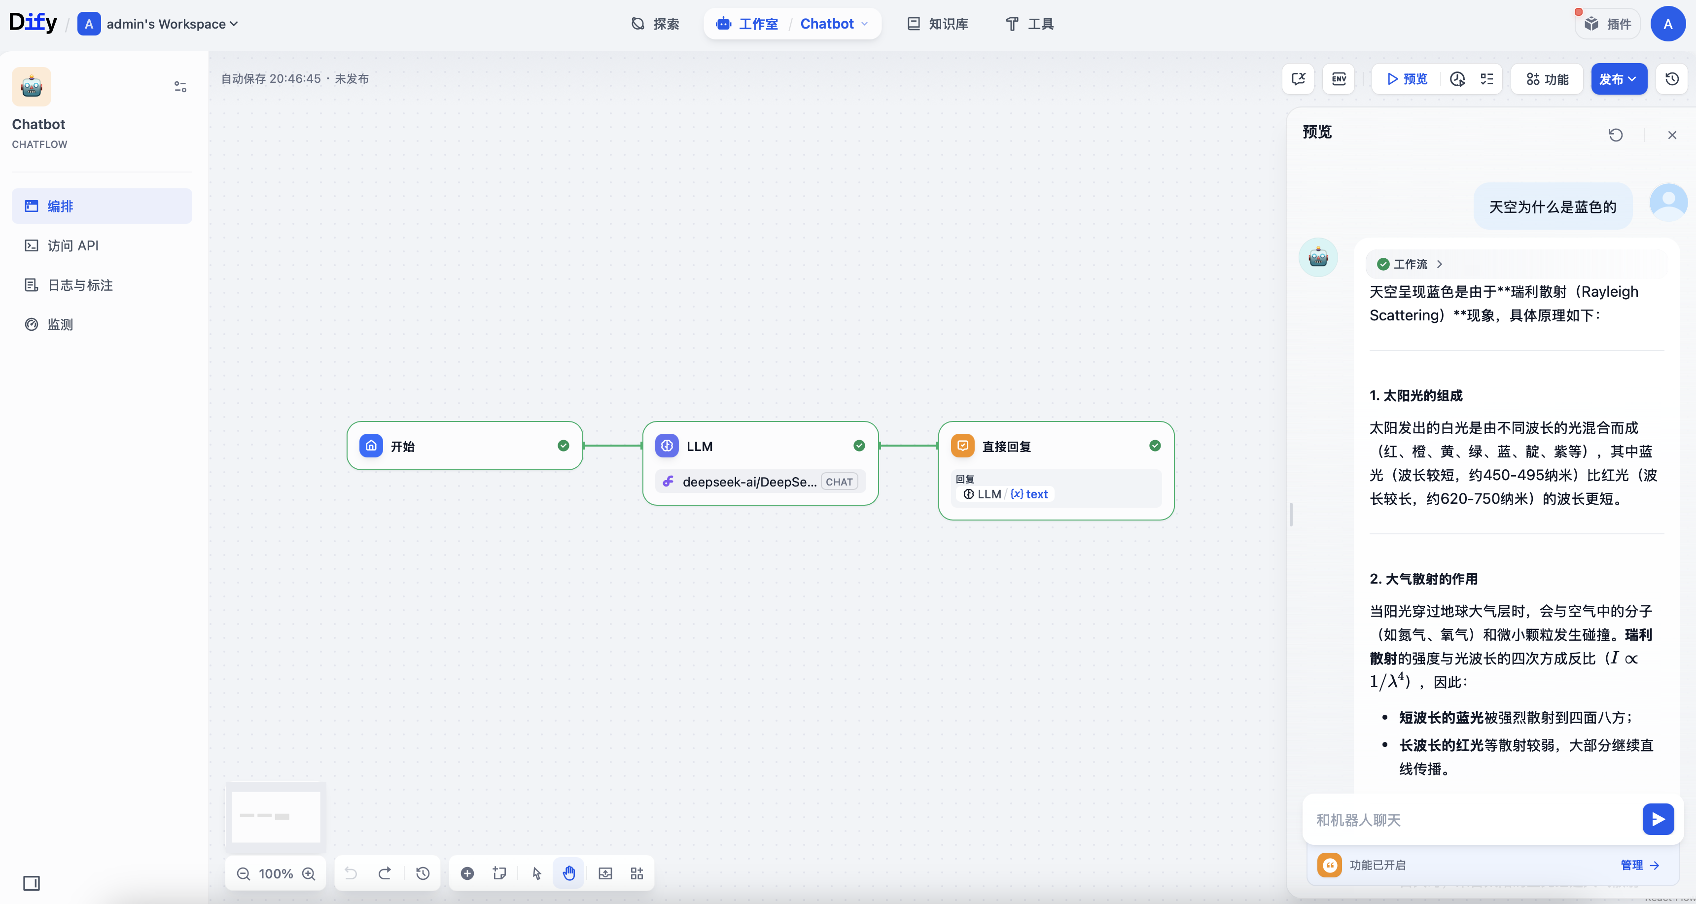Go to the 知识库 knowledge tab
Image resolution: width=1696 pixels, height=904 pixels.
click(938, 24)
